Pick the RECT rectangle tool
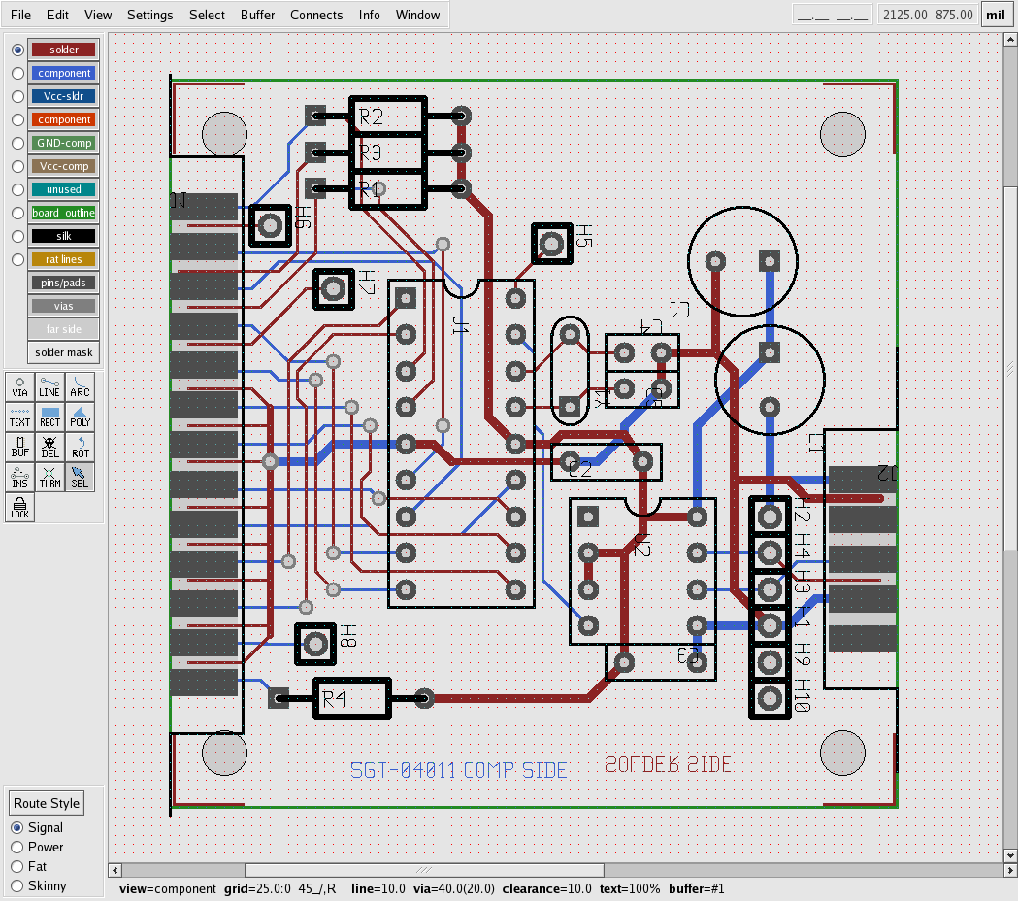This screenshot has height=901, width=1018. [49, 417]
